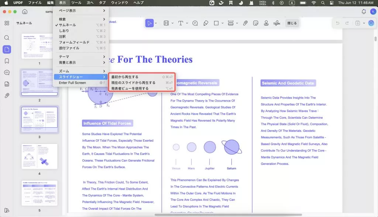Select the page 4 thumbnail

coord(39,156)
